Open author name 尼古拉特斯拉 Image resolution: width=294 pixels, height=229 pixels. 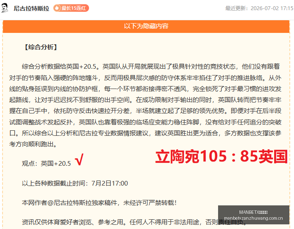[x=32, y=8]
